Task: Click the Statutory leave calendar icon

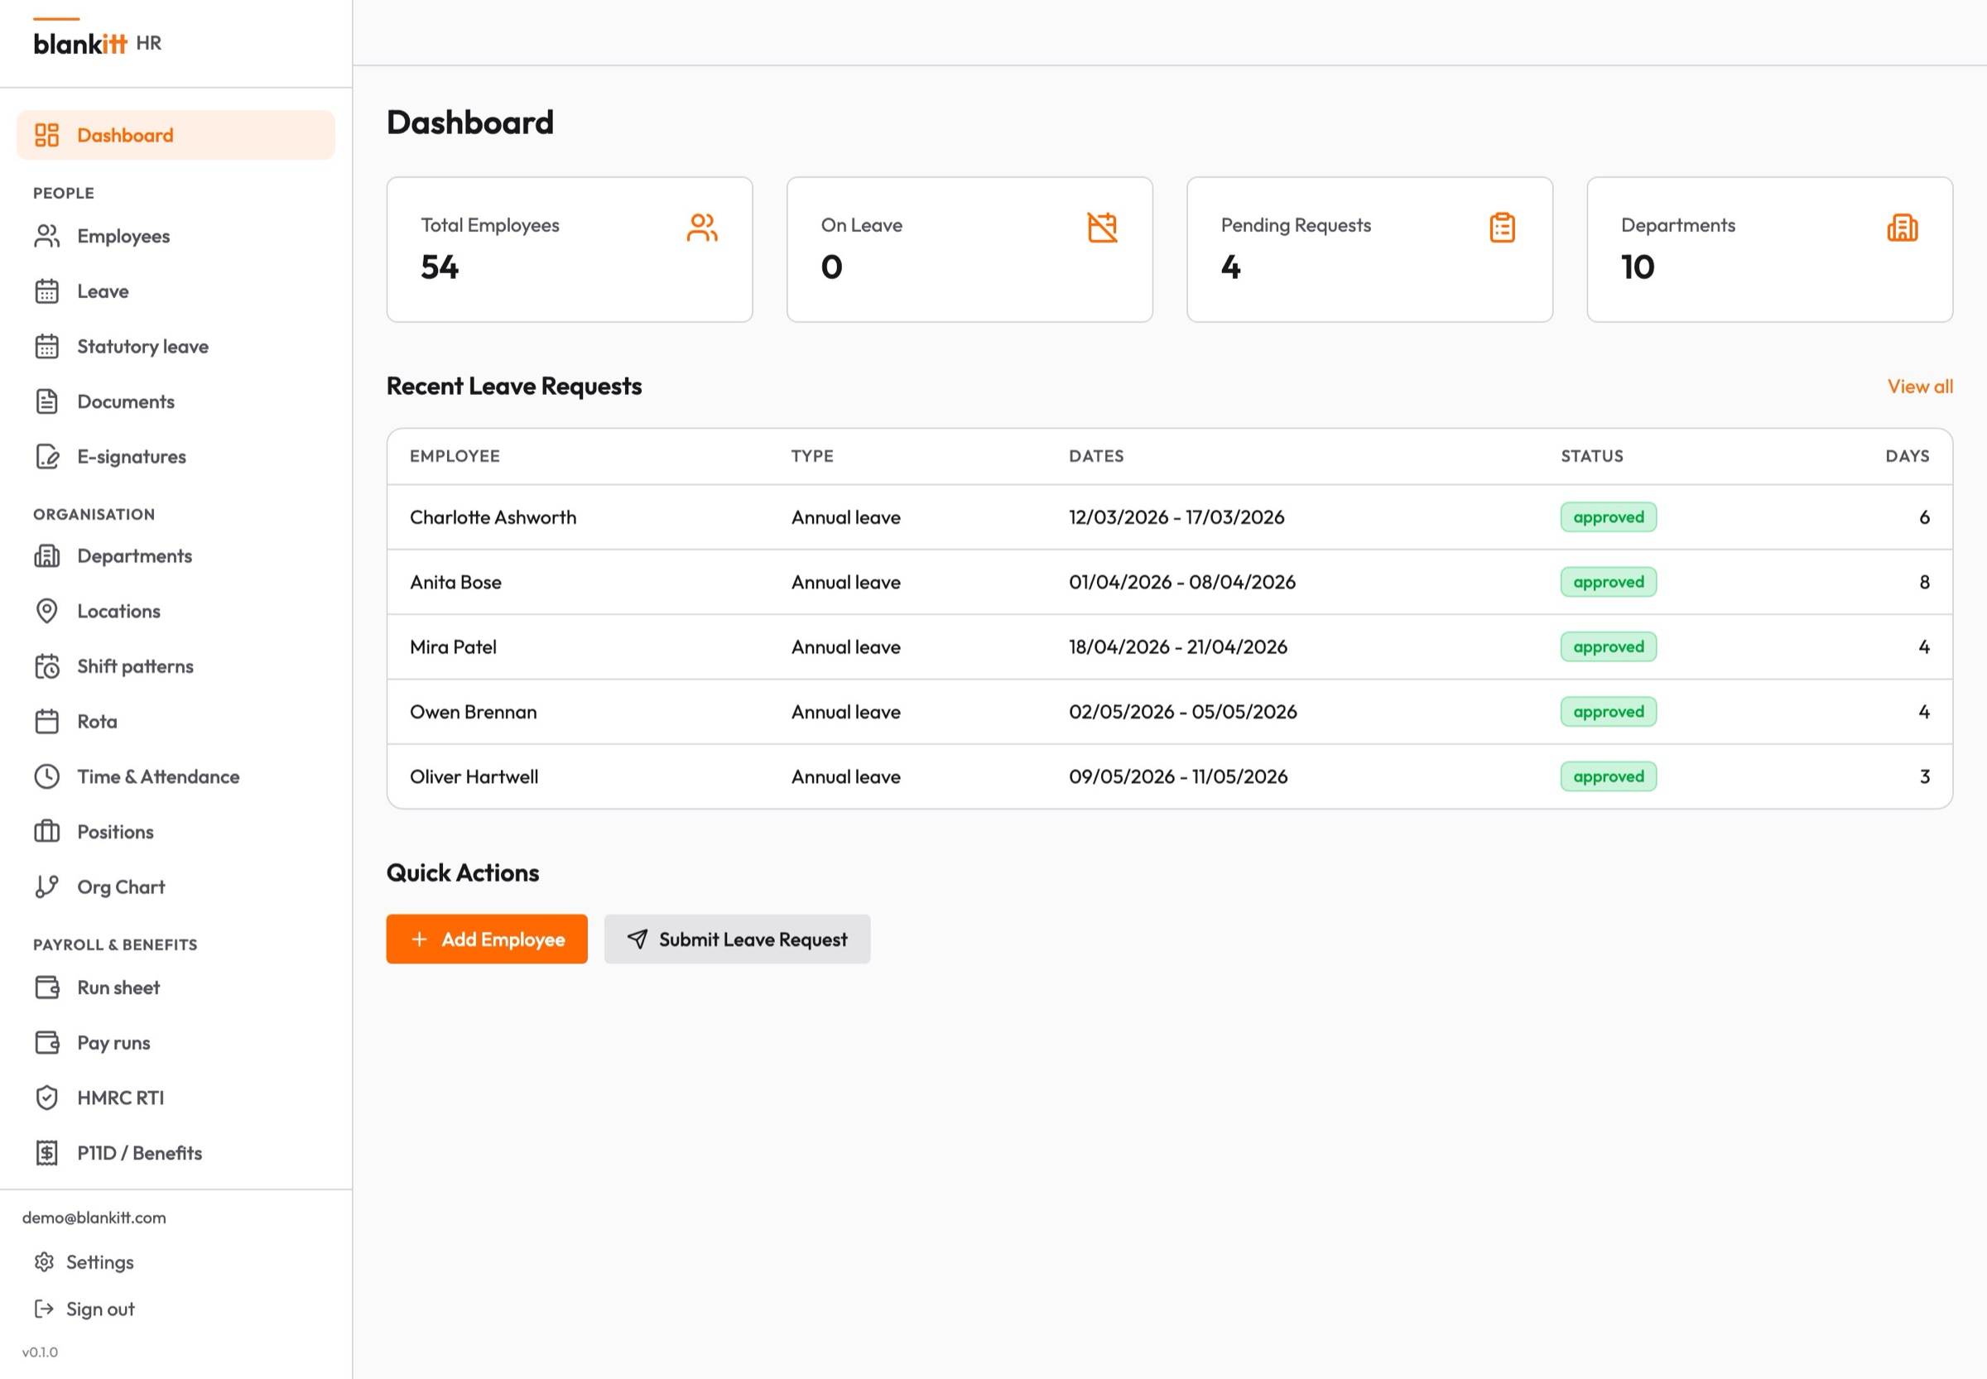Action: click(x=46, y=347)
